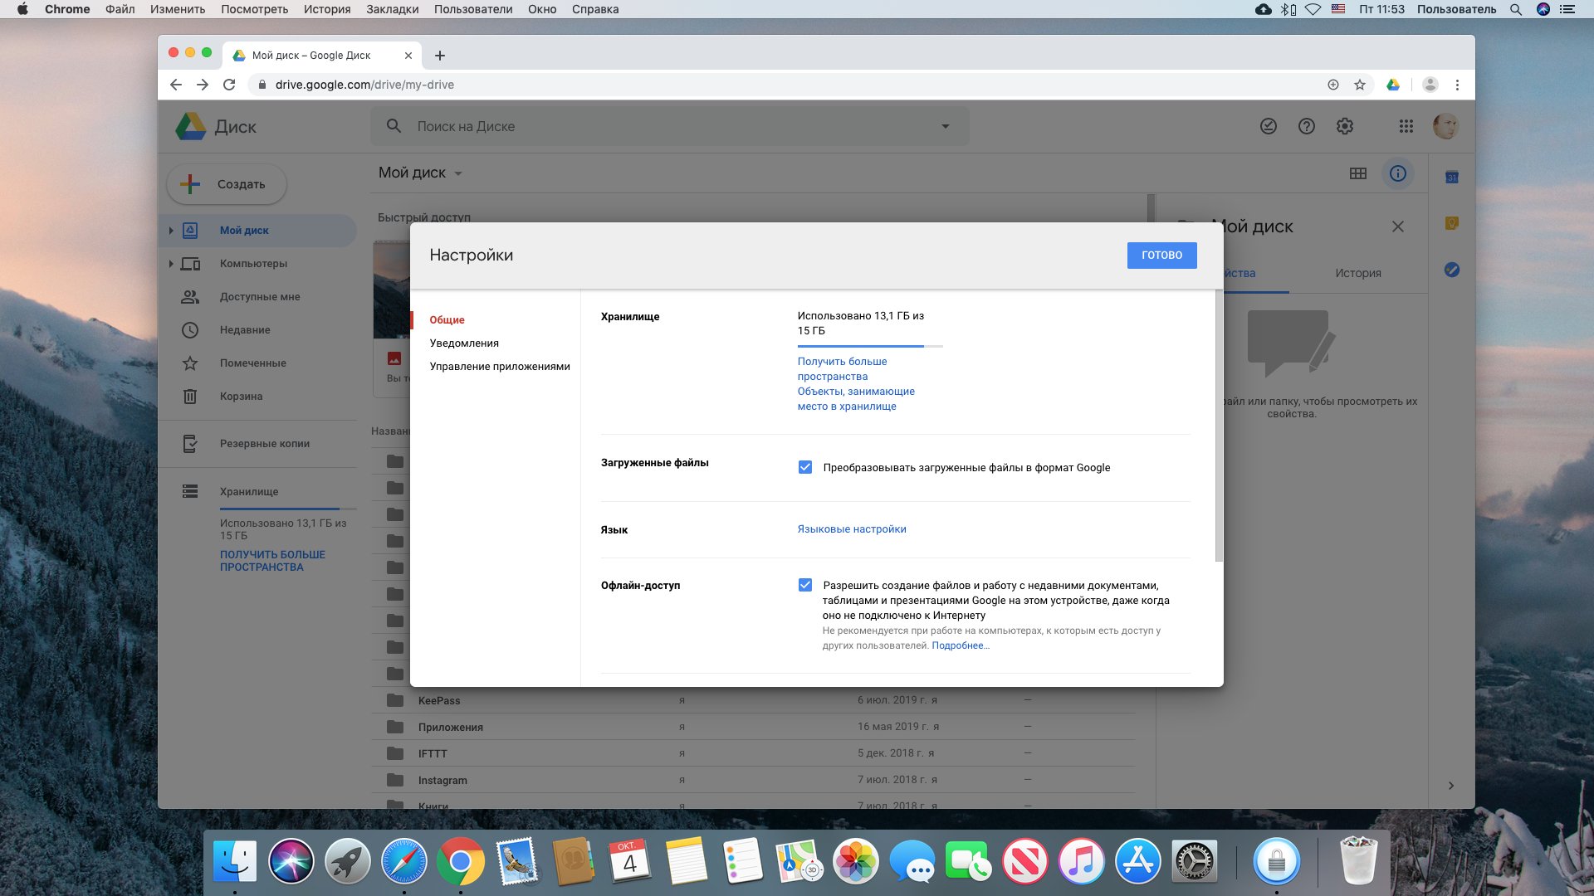Open the Приложения folder row
This screenshot has width=1594, height=896.
tap(753, 727)
